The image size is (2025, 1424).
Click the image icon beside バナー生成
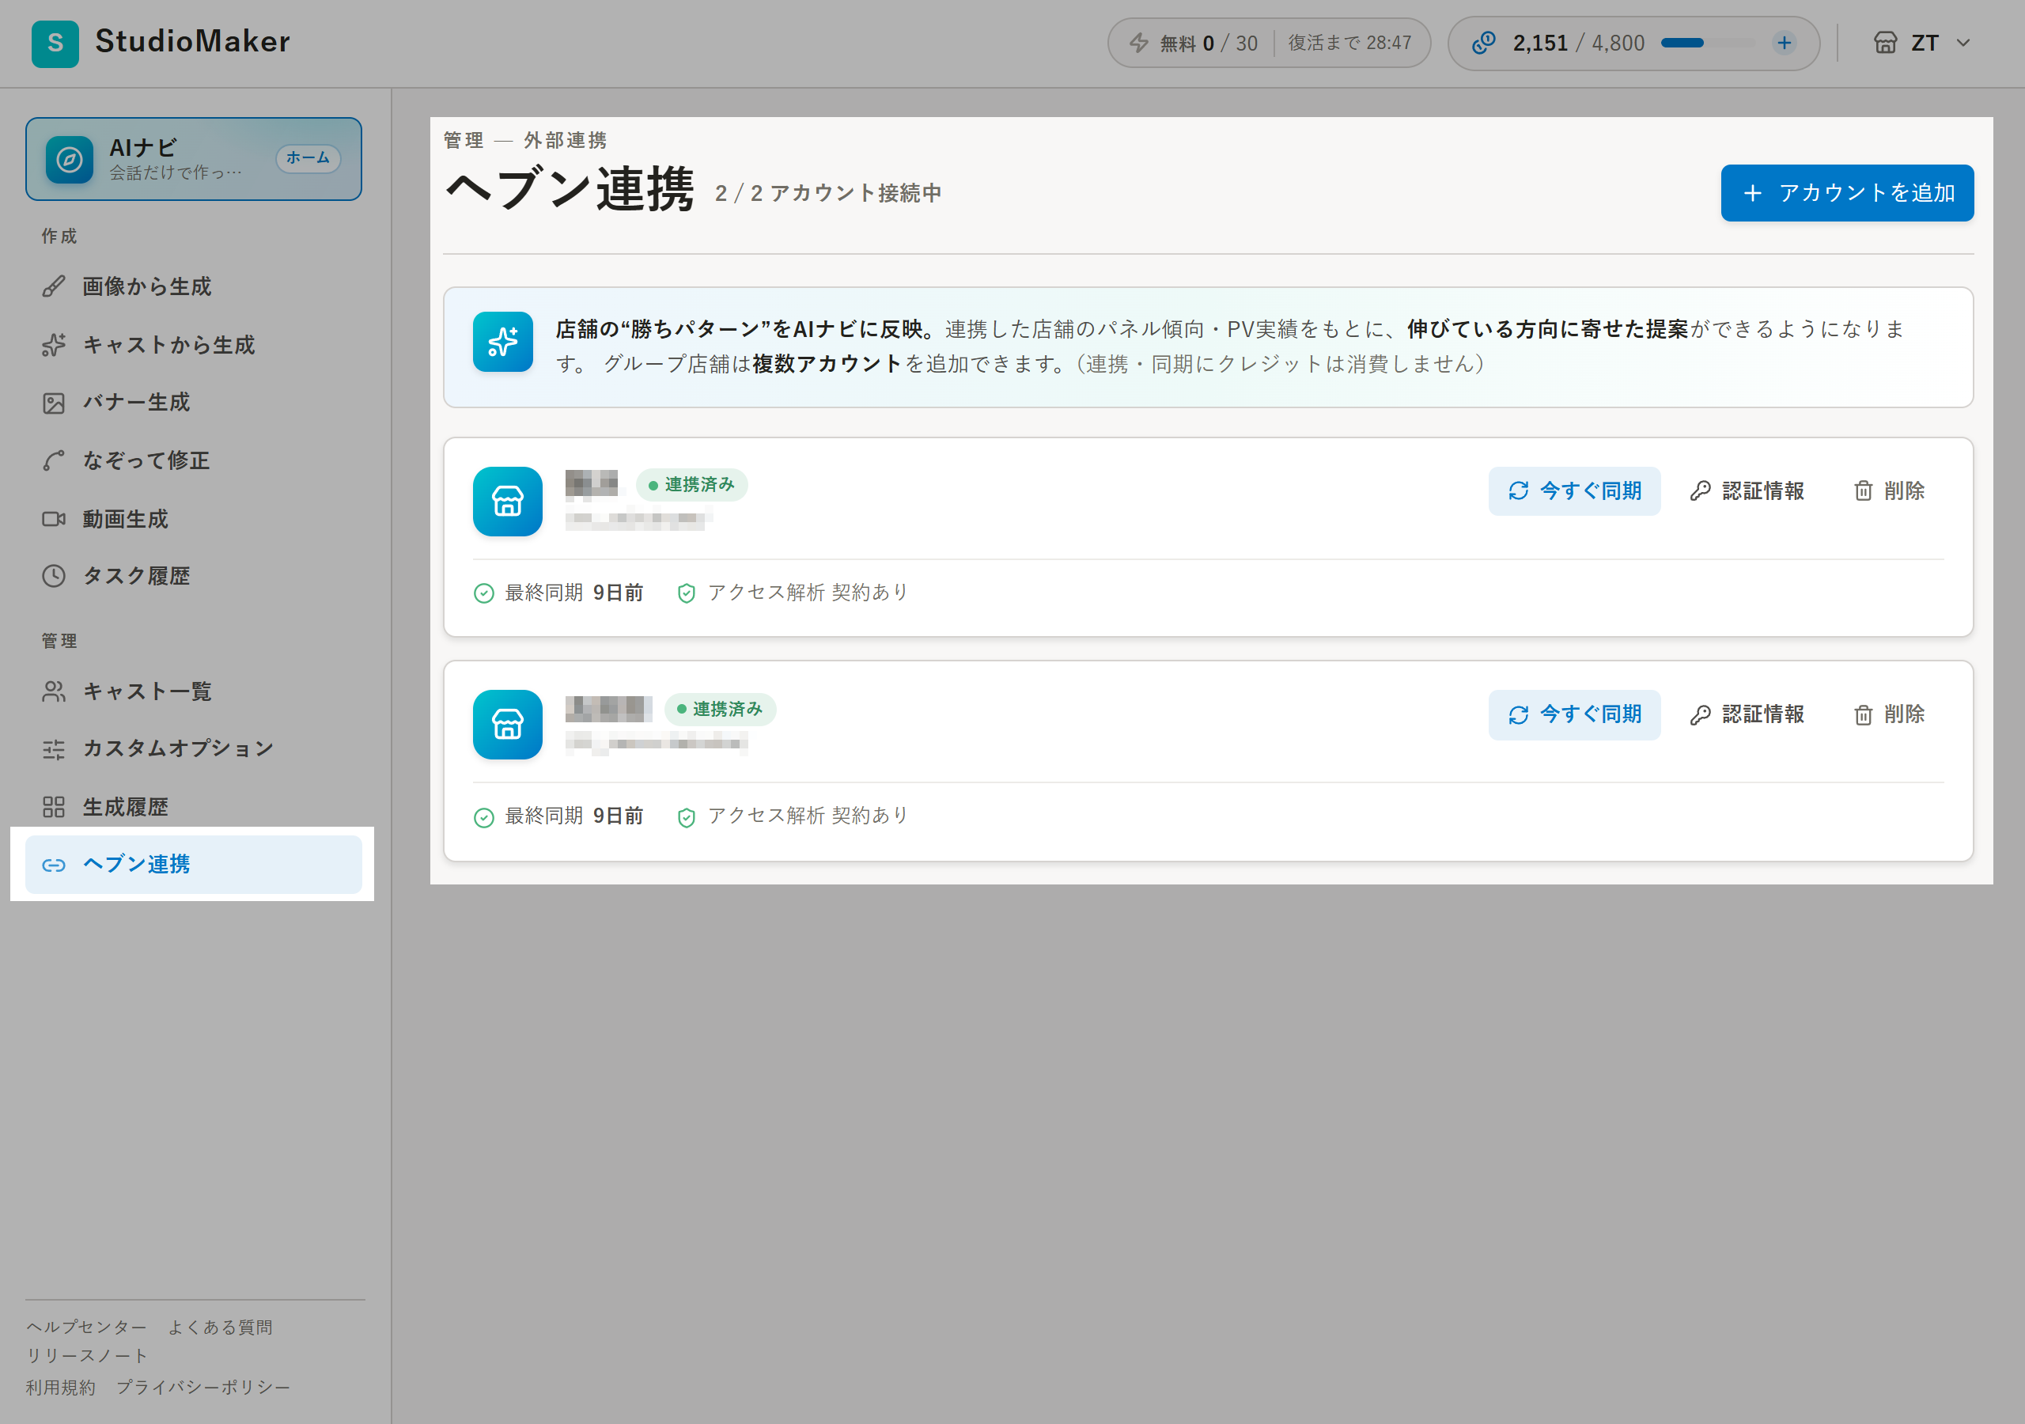pyautogui.click(x=54, y=403)
